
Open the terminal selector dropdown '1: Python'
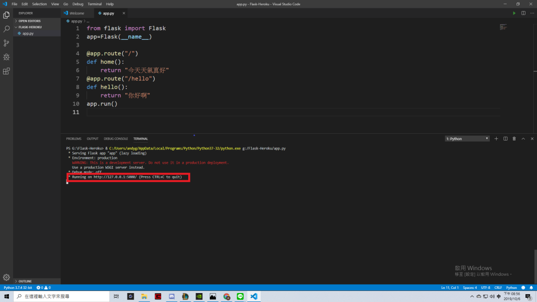(467, 138)
